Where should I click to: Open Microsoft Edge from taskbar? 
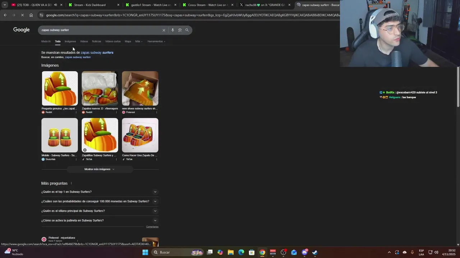click(241, 252)
